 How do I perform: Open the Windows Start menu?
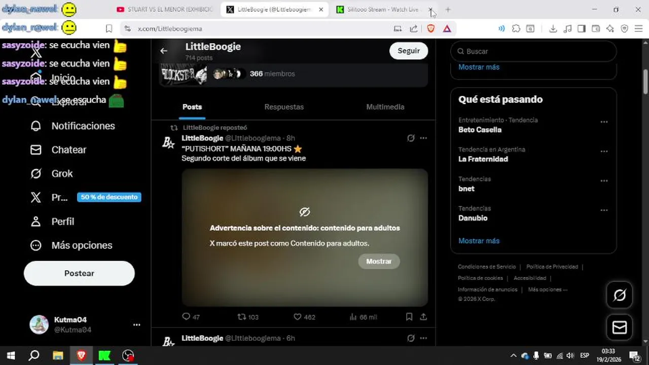tap(11, 355)
